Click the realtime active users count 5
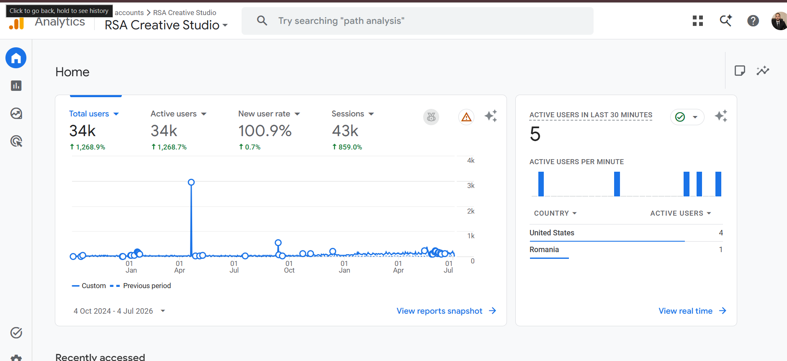The width and height of the screenshot is (787, 361). 535,134
